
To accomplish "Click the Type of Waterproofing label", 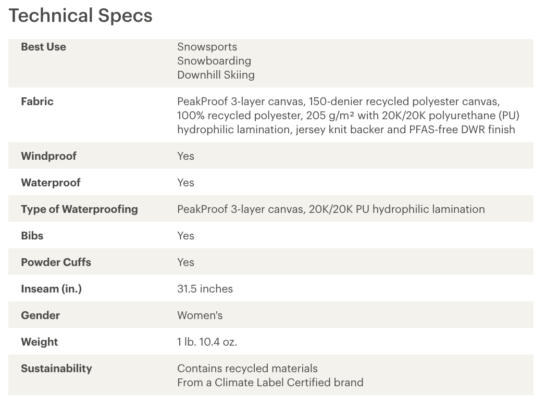I will point(79,209).
